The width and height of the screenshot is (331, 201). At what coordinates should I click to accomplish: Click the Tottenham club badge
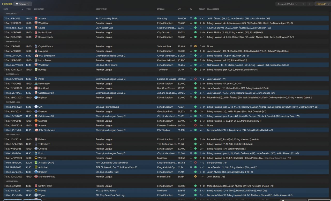click(x=36, y=144)
